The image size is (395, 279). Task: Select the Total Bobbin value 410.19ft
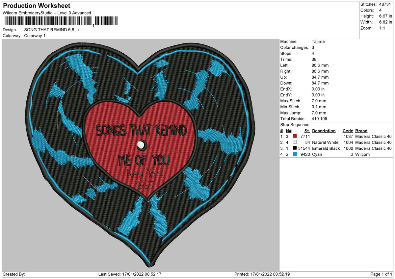coord(319,119)
